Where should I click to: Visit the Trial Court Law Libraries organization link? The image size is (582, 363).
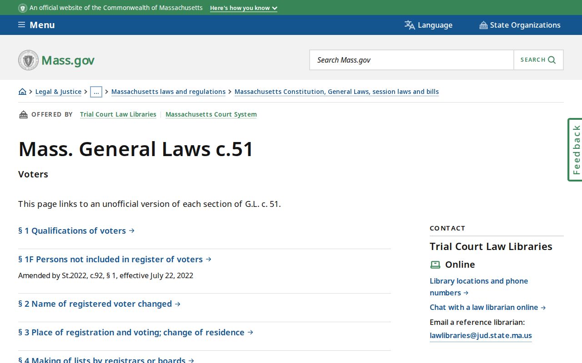click(118, 114)
